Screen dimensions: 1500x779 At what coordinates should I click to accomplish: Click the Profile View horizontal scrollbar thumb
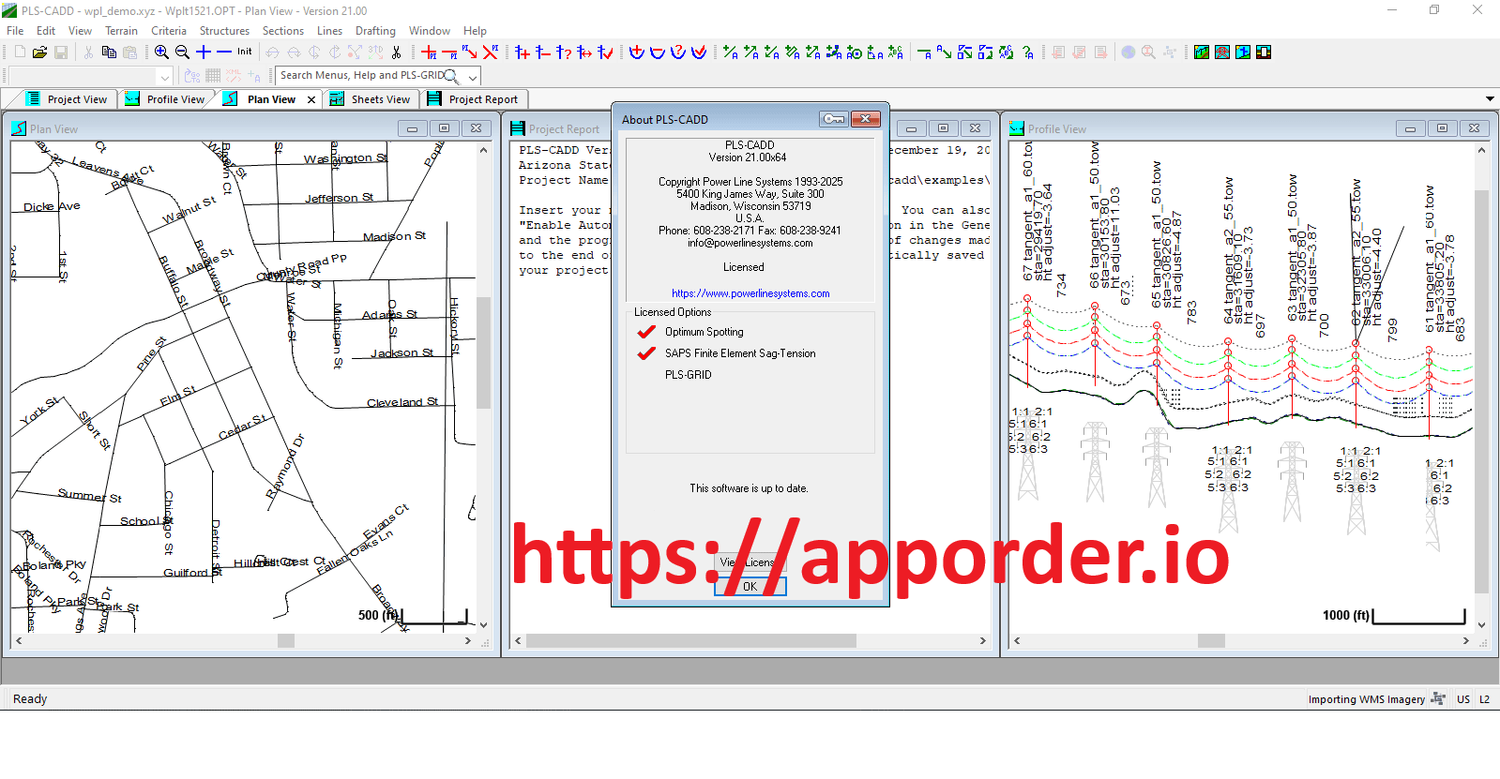point(1211,641)
